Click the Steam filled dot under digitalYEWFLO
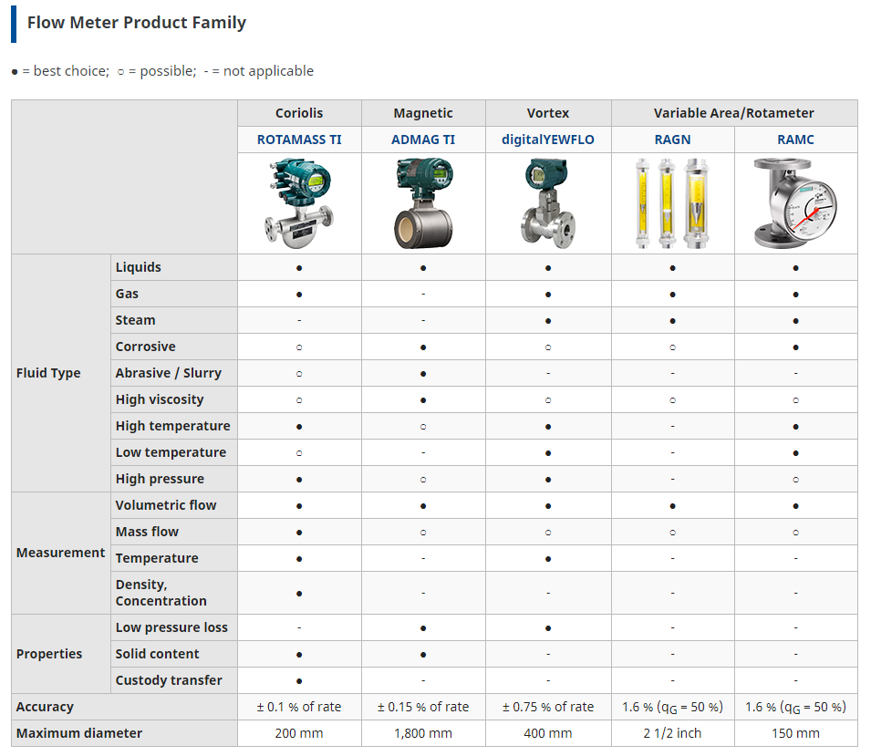 coord(548,321)
